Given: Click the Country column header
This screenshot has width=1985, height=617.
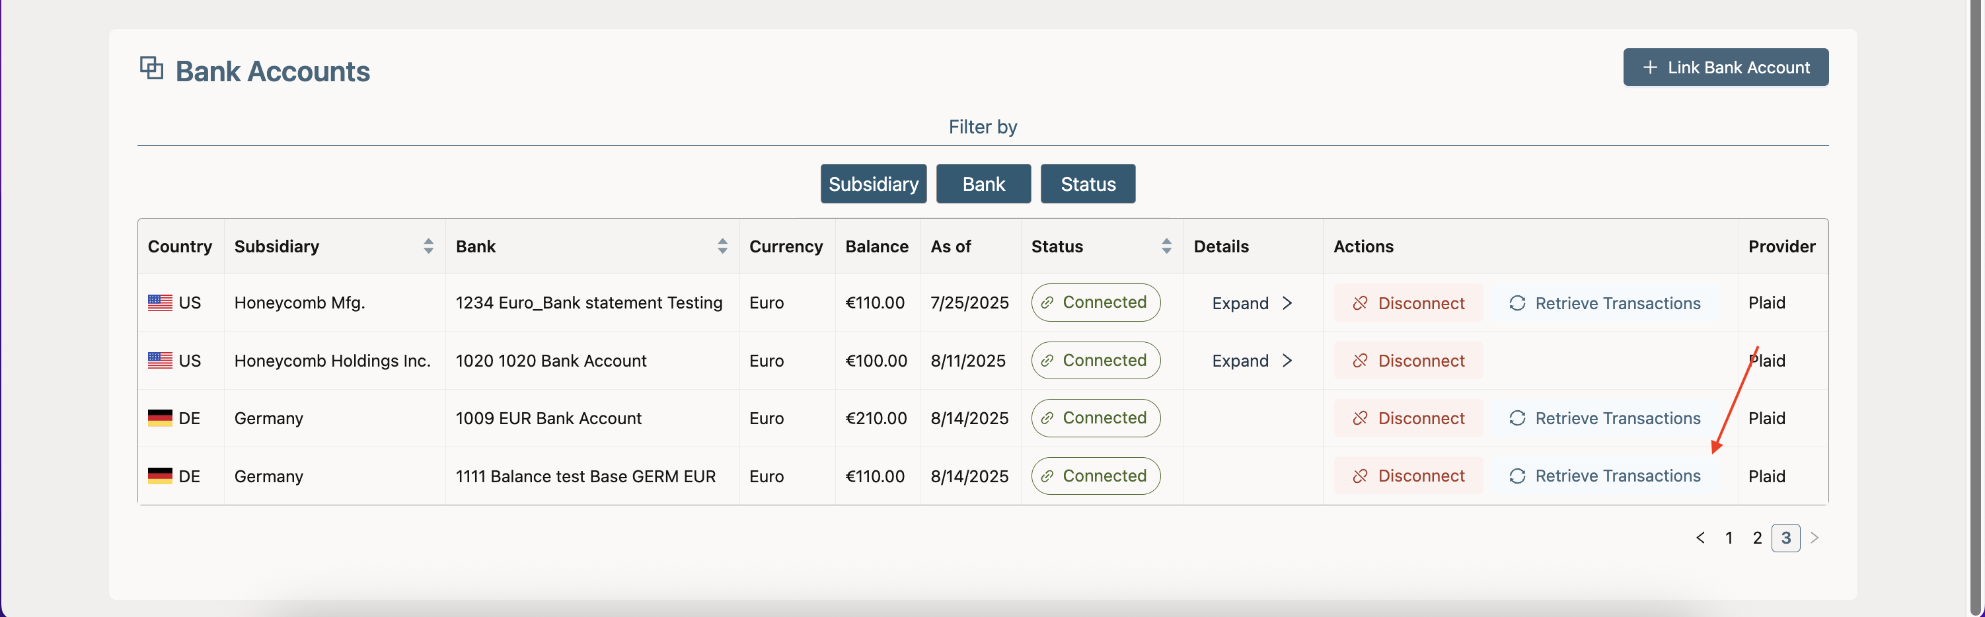Looking at the screenshot, I should click(x=180, y=246).
